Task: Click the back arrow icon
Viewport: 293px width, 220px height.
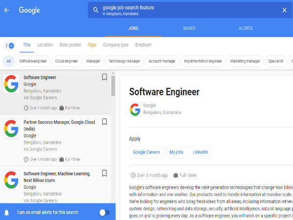Action: [x=6, y=10]
